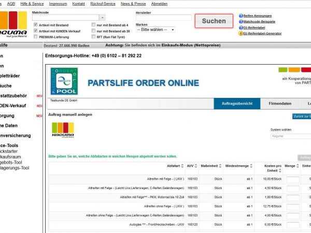
Task: Click the 'PARTSLIFE ORDER ONLINE' heading
Action: [x=144, y=83]
